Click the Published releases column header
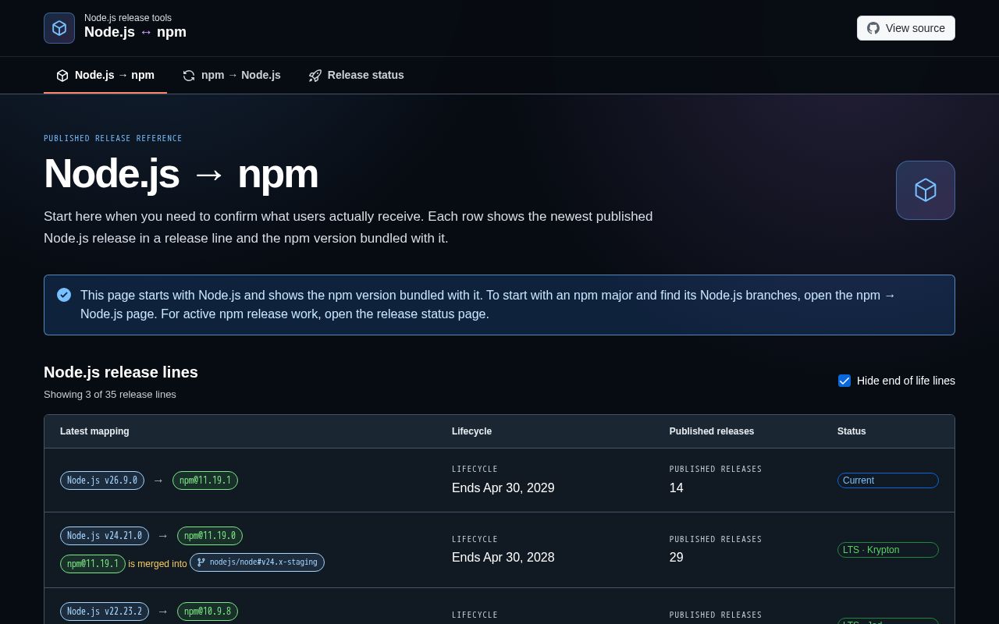The height and width of the screenshot is (624, 999). click(x=712, y=431)
